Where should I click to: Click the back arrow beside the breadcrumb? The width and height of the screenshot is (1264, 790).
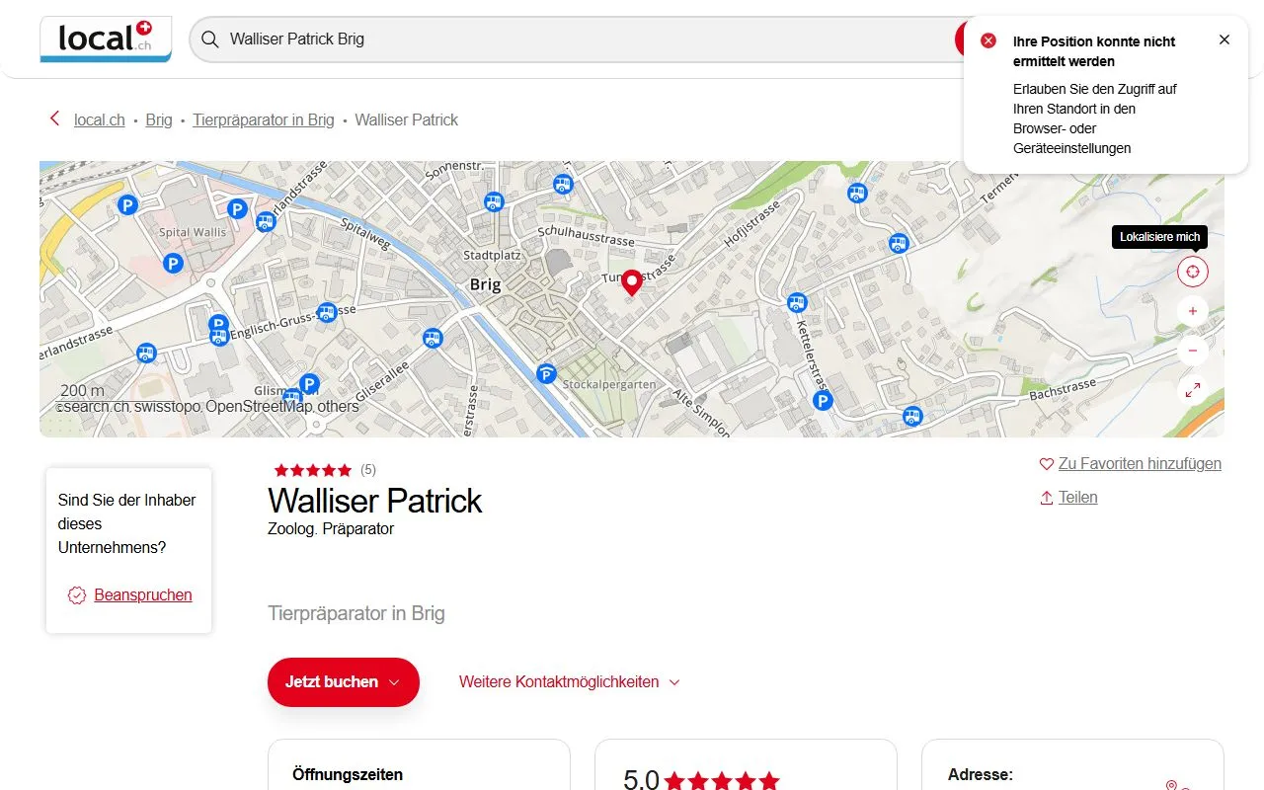coord(54,118)
